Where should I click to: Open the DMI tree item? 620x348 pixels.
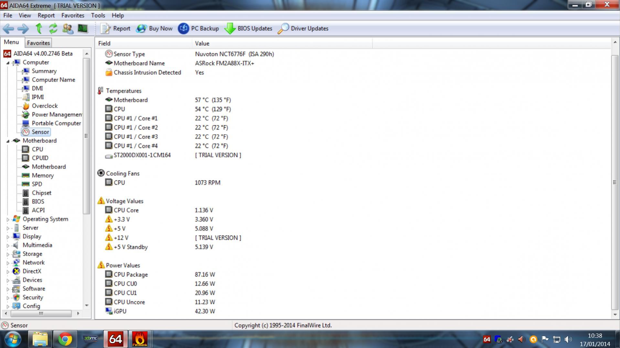click(37, 88)
